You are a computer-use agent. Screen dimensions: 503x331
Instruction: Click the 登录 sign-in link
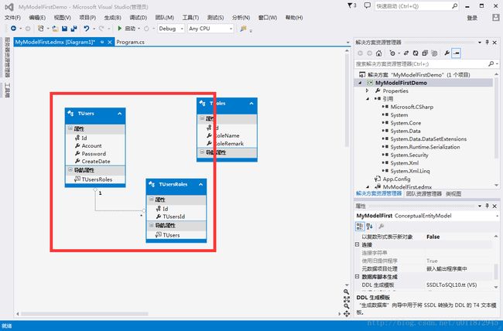(472, 18)
